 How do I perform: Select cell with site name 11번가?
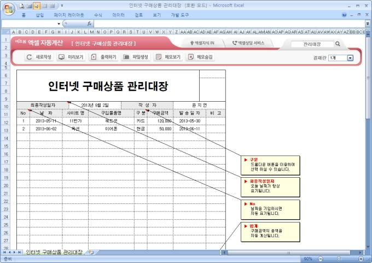(75, 121)
